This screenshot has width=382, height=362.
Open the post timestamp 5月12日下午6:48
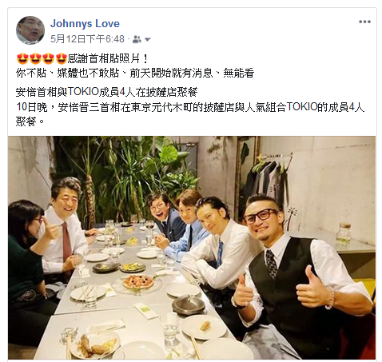(87, 39)
